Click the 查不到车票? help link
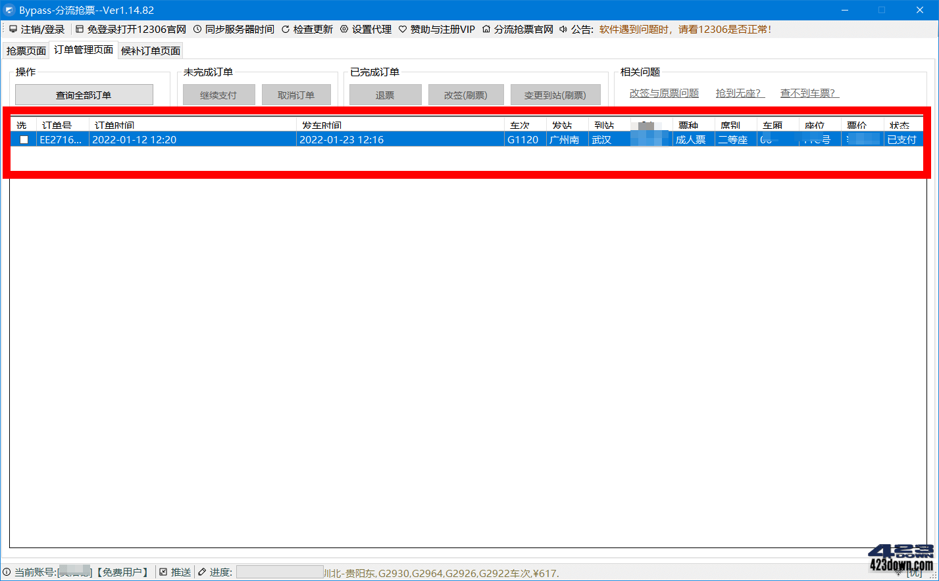 click(809, 93)
